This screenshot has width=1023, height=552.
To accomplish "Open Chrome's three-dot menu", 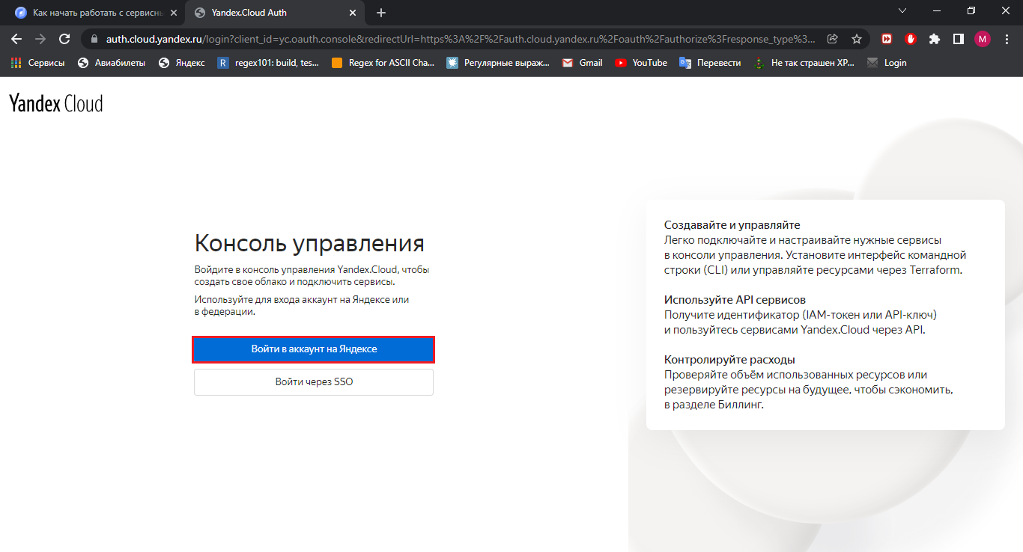I will pyautogui.click(x=1007, y=39).
